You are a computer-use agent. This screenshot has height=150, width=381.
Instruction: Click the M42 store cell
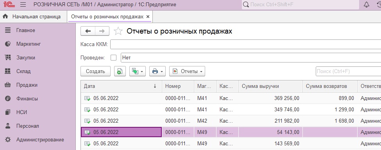pos(205,121)
